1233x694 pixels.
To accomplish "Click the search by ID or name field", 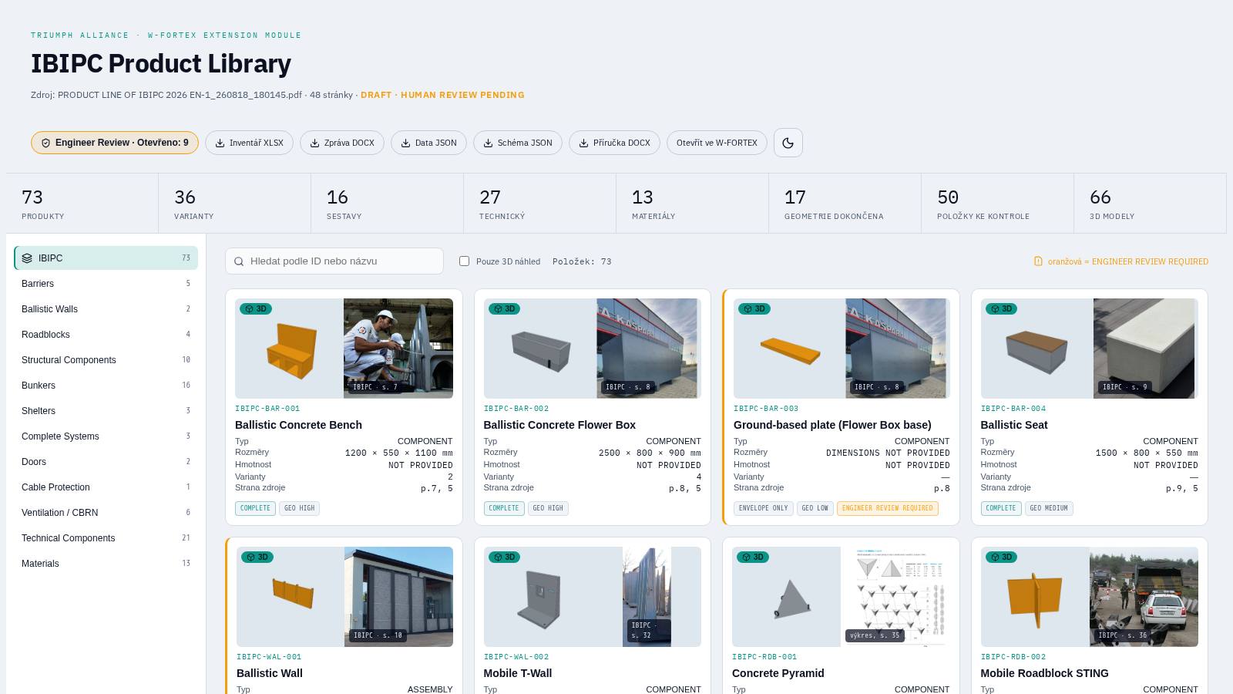I will (334, 261).
